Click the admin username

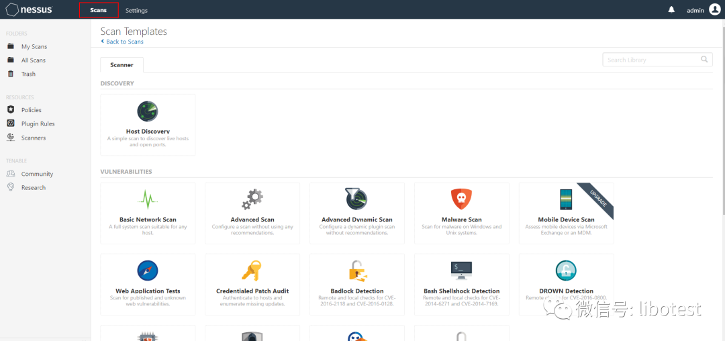point(695,10)
